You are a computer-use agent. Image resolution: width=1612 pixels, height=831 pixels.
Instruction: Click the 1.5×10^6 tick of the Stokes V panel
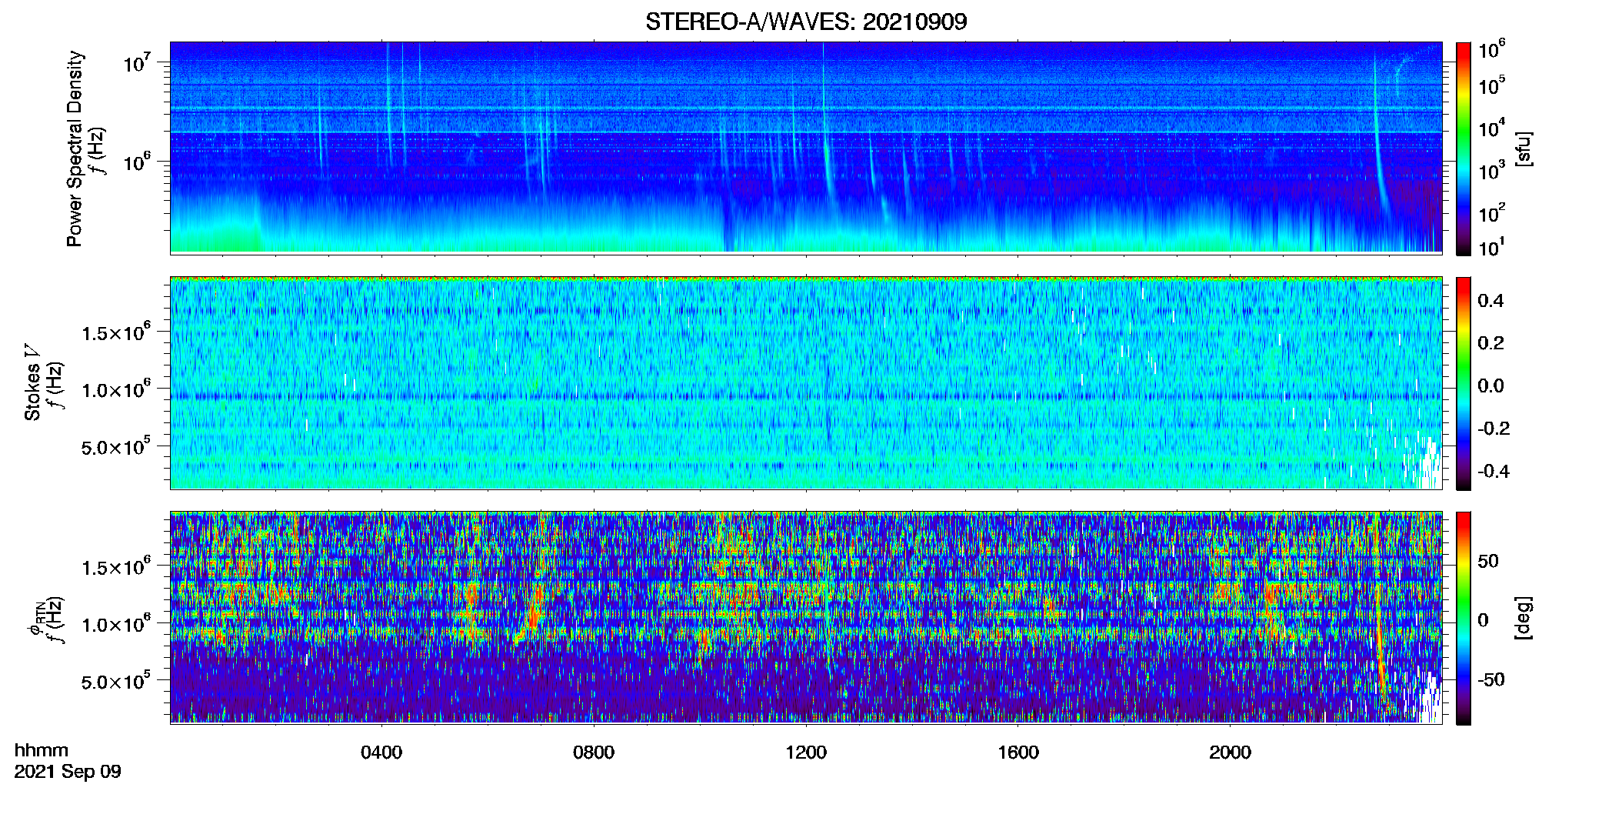click(116, 332)
